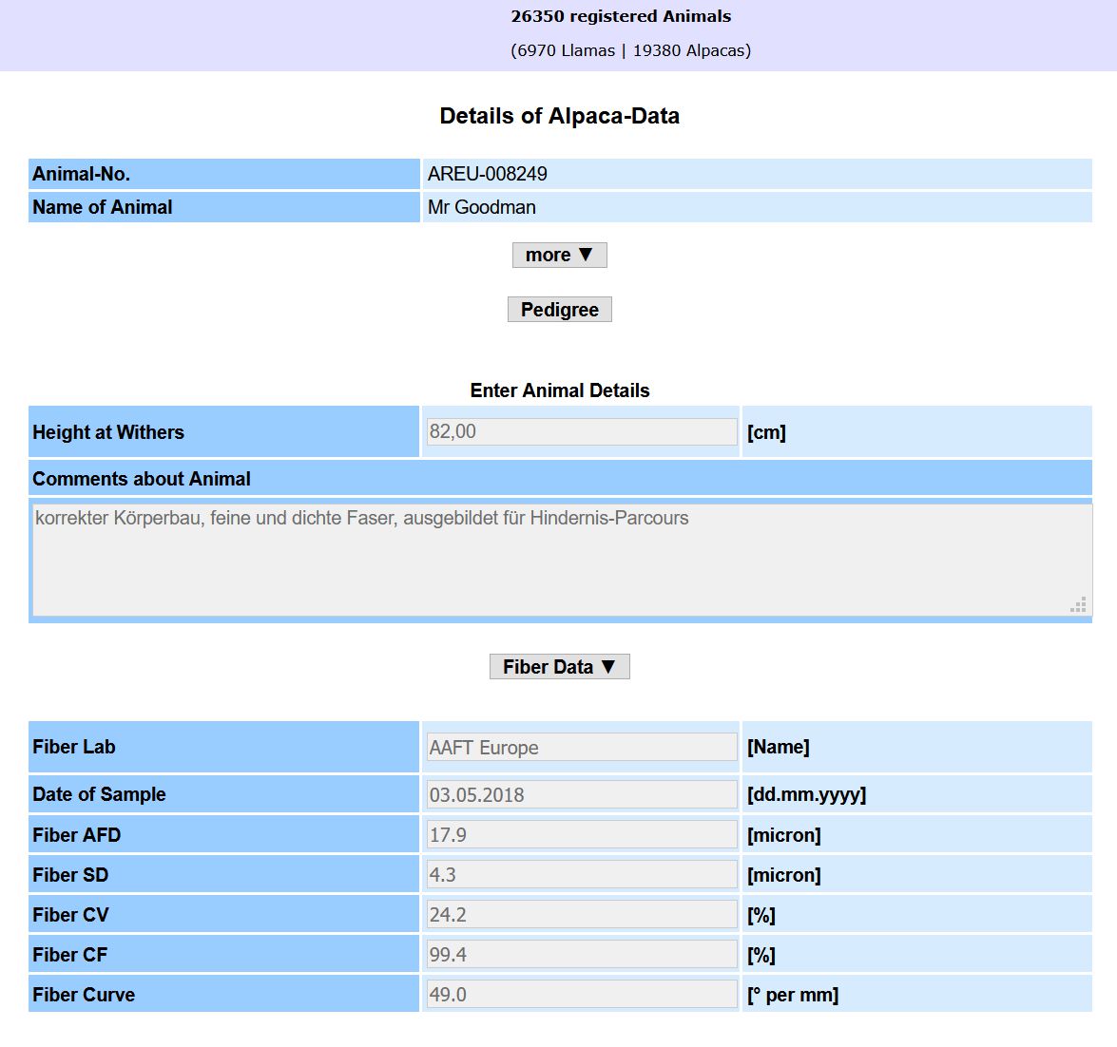1117x1047 pixels.
Task: Click the Fiber SD input field
Action: click(582, 874)
